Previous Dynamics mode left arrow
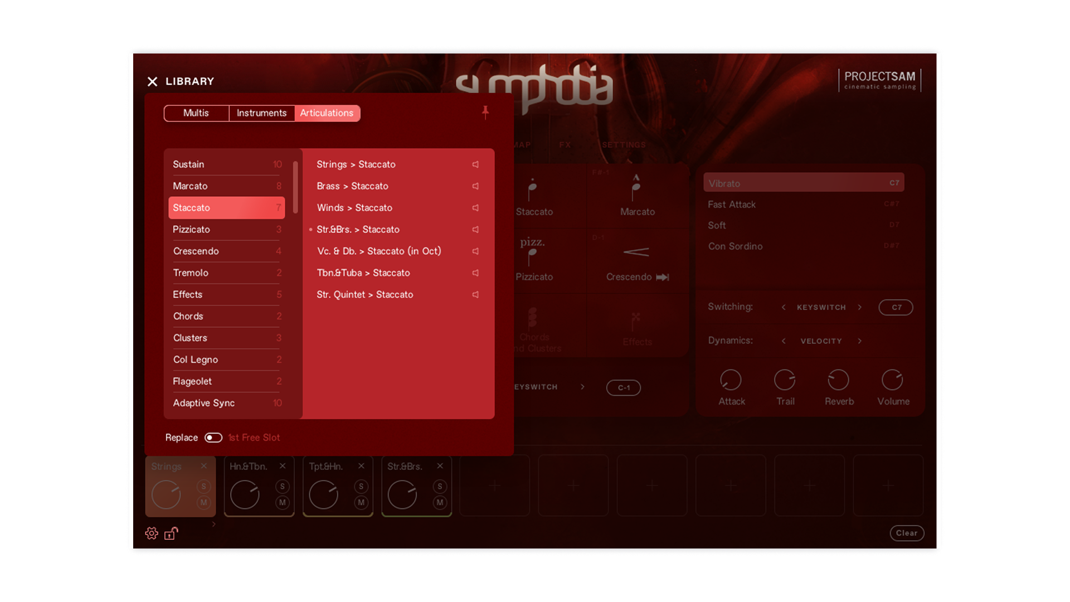1070x602 pixels. (784, 341)
